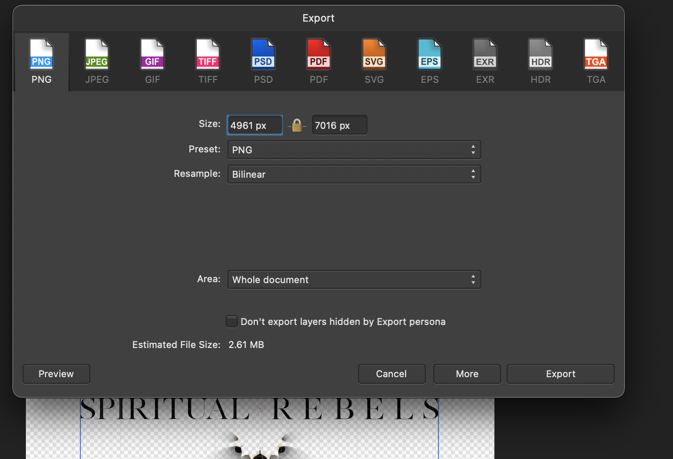Select the PDF export format
The width and height of the screenshot is (673, 459).
[x=319, y=62]
